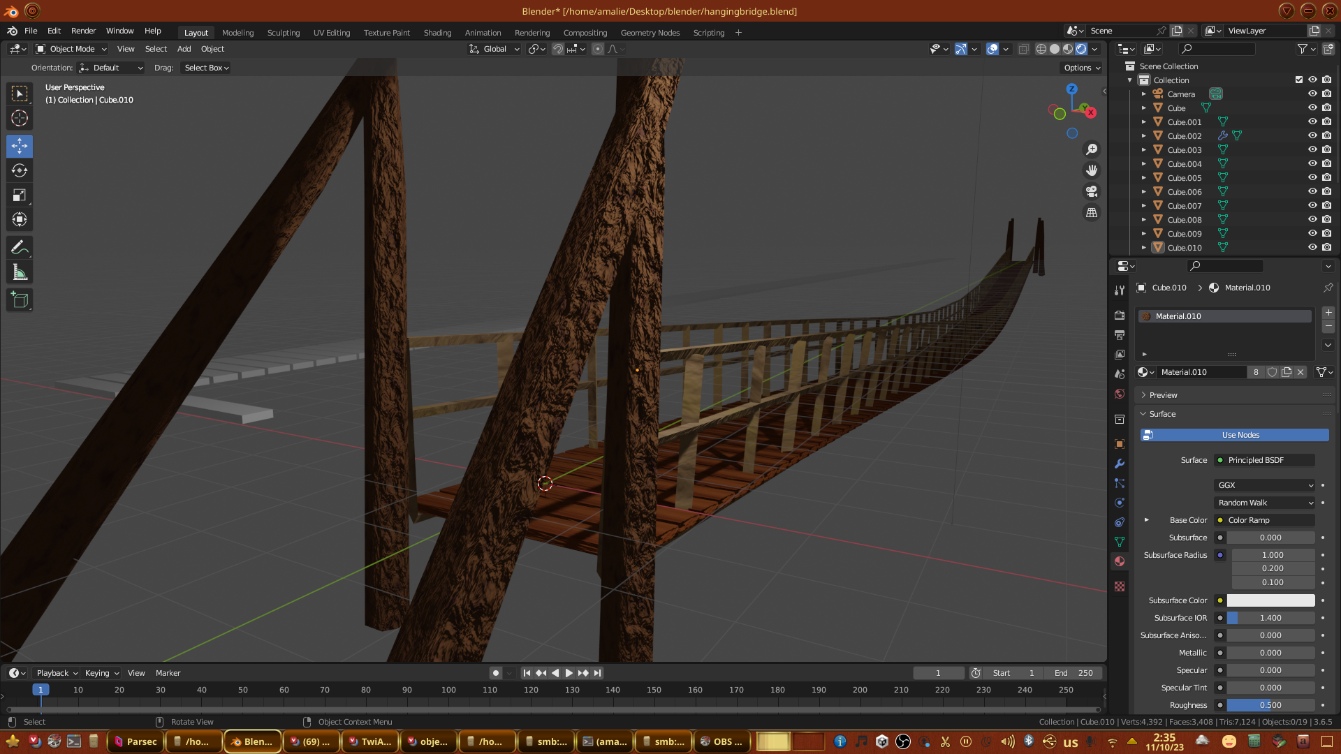
Task: Toggle camera view in viewport
Action: pyautogui.click(x=1092, y=191)
